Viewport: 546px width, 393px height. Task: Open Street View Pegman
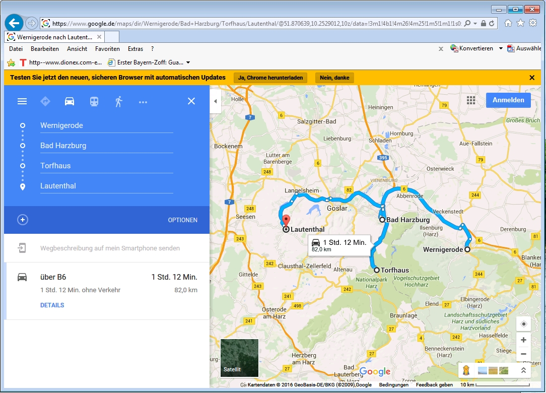point(466,370)
